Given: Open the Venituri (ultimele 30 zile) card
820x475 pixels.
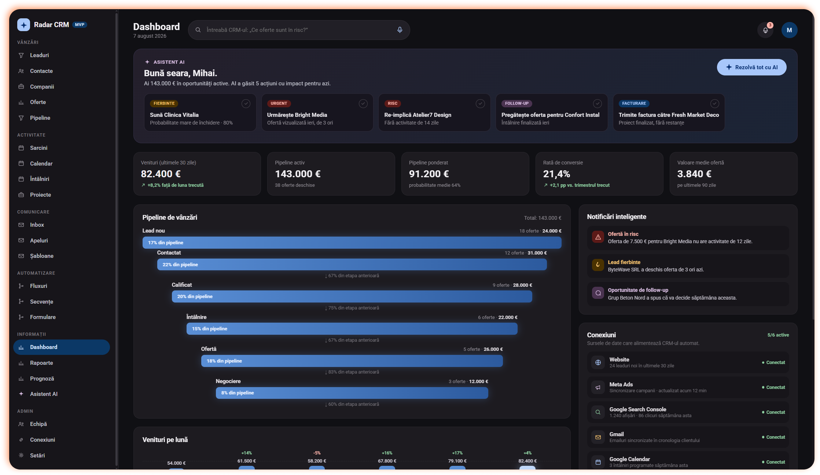Looking at the screenshot, I should (x=197, y=174).
